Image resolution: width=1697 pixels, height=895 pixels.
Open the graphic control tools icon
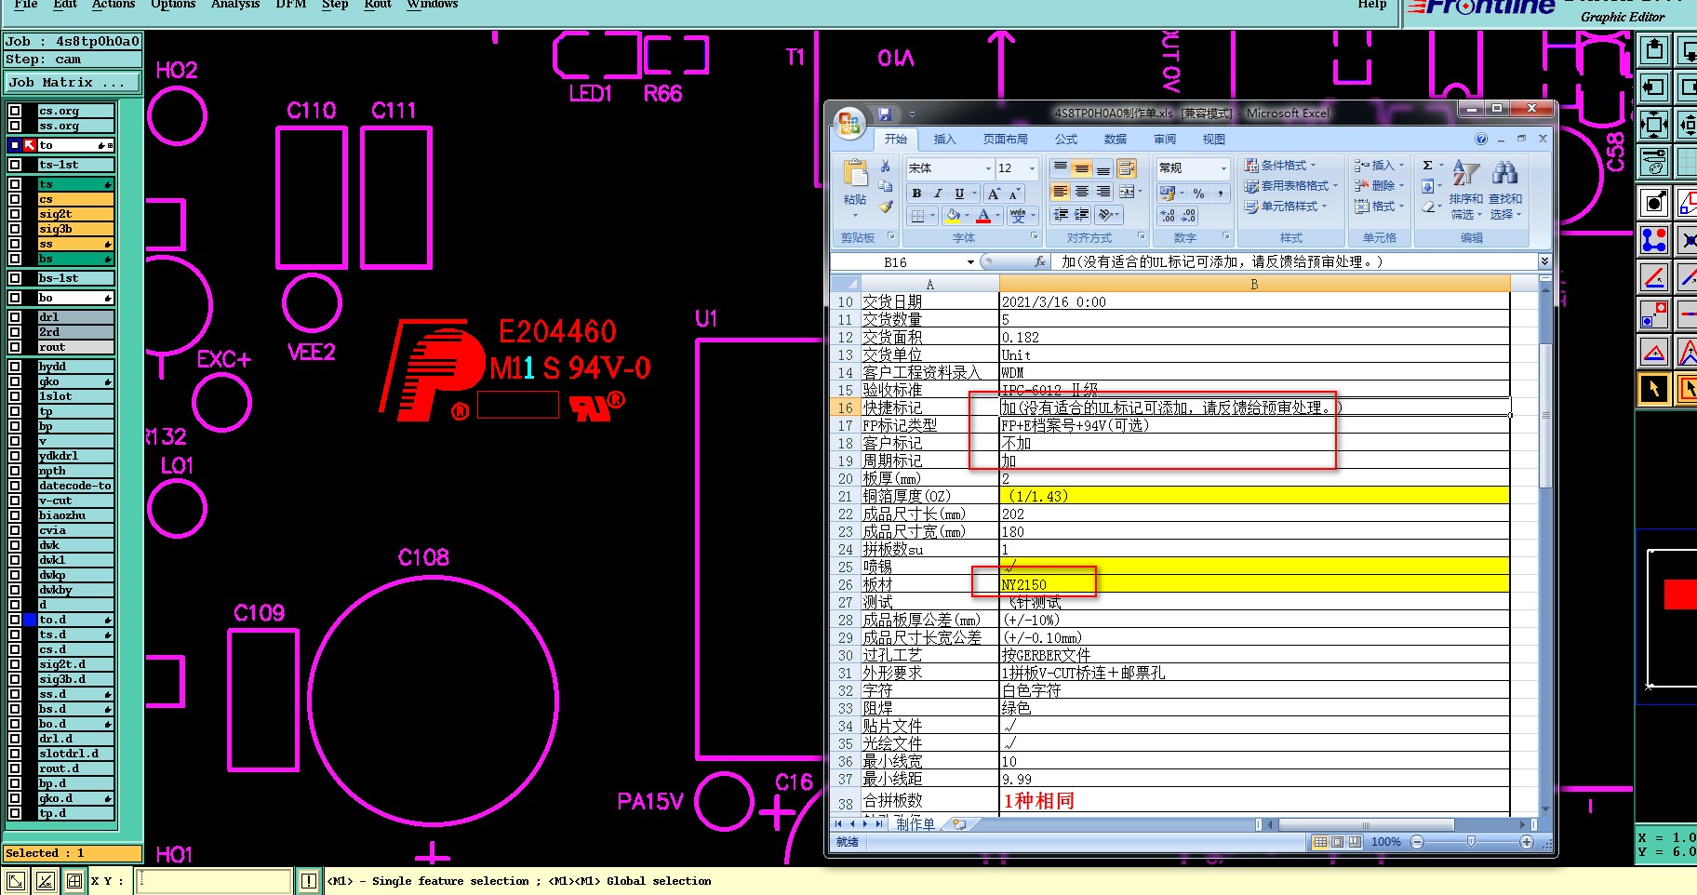[x=1654, y=162]
